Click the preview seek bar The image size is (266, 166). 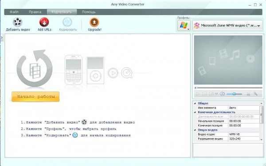[228, 88]
